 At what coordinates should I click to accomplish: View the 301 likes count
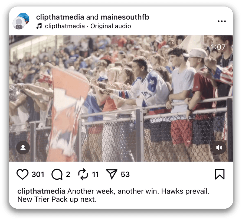point(38,174)
